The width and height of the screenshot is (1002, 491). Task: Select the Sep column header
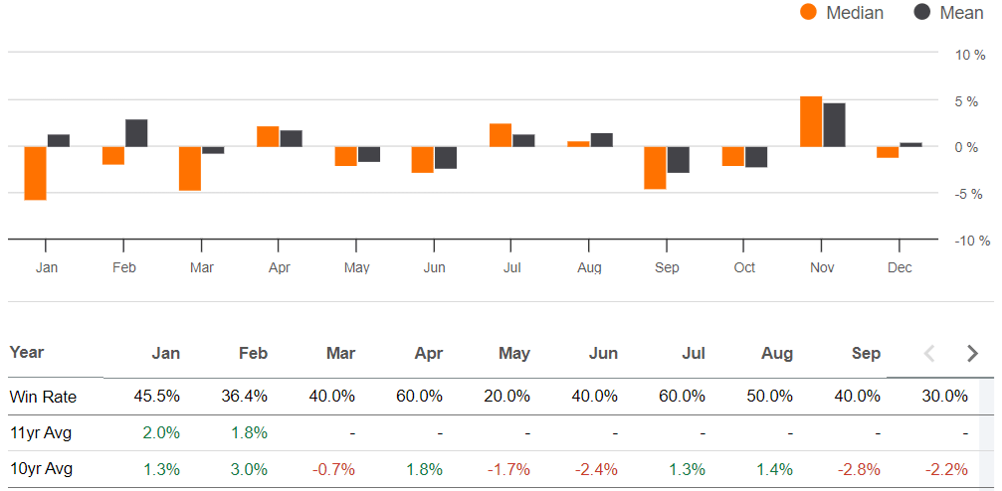point(866,353)
